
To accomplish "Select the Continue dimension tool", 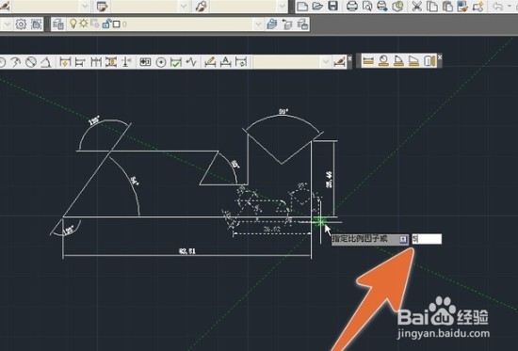I will 96,62.
